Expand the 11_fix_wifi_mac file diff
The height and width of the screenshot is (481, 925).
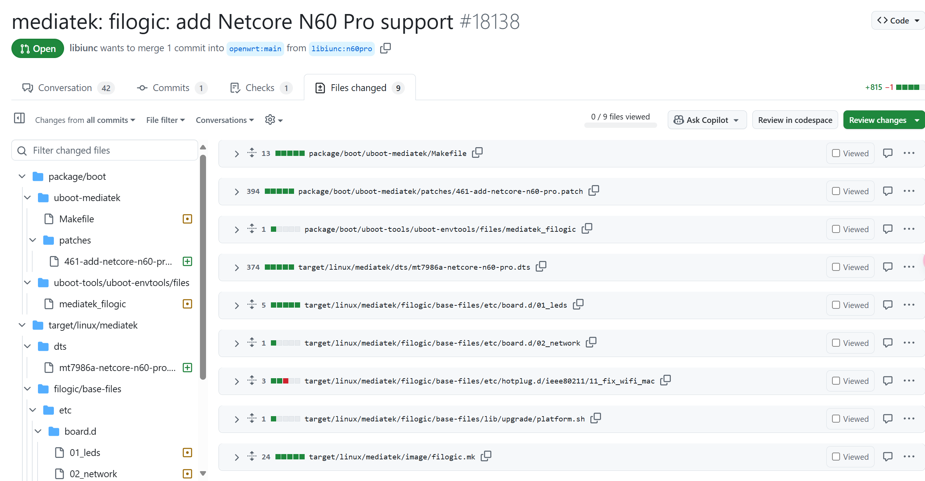[237, 381]
